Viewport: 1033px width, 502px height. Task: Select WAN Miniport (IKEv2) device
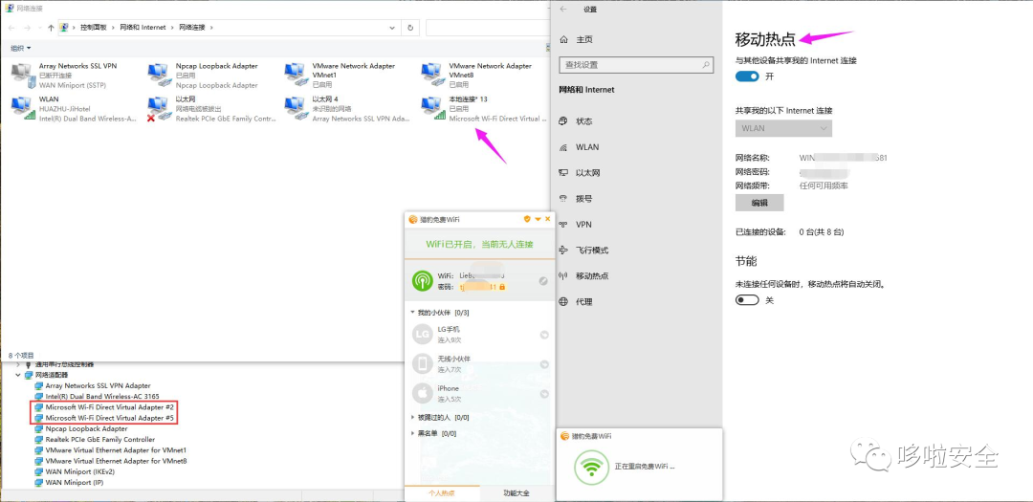tap(79, 471)
